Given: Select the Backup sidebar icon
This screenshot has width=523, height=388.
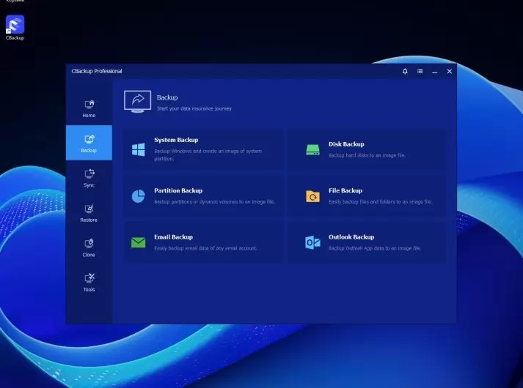Looking at the screenshot, I should pos(89,139).
